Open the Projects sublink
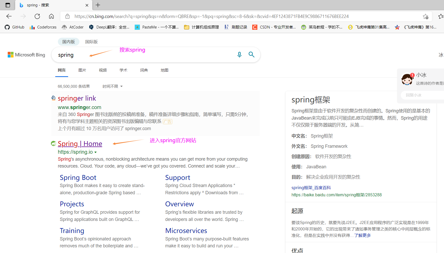This screenshot has height=253, width=444. [x=72, y=204]
